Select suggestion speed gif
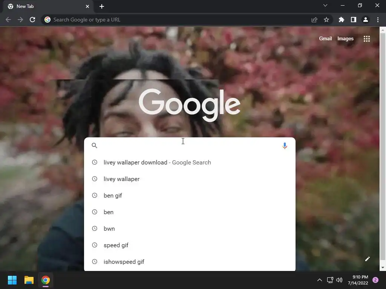The image size is (386, 289). (x=190, y=245)
